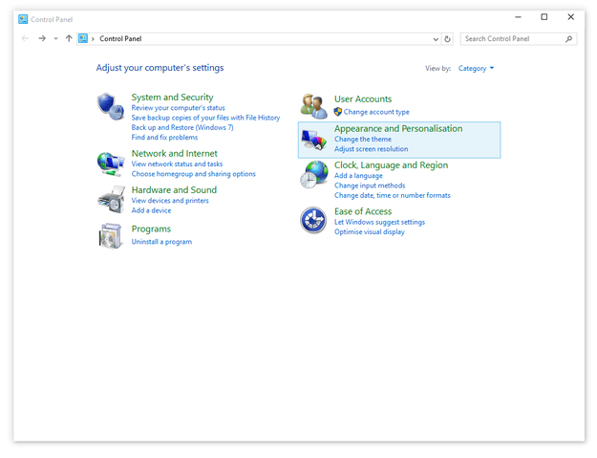
Task: Click the User Accounts people icon
Action: point(313,105)
